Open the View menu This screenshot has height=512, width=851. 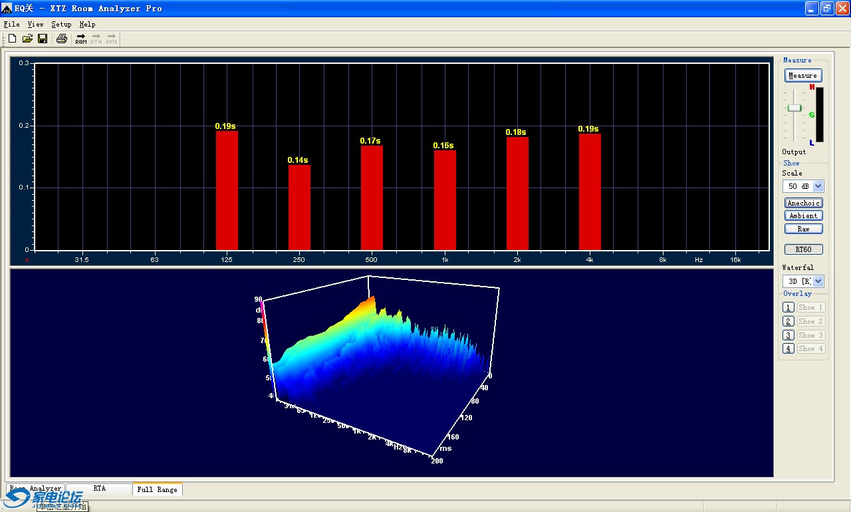(35, 24)
